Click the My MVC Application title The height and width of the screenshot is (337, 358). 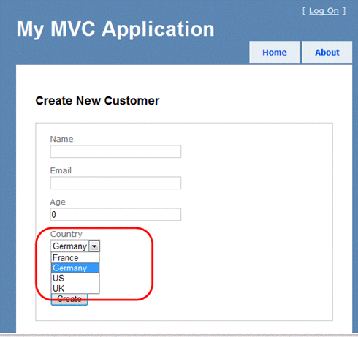tap(115, 29)
